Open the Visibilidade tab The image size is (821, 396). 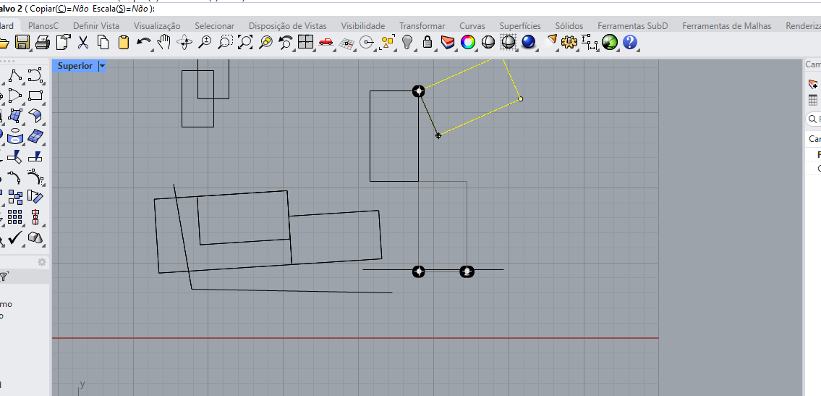click(x=363, y=25)
